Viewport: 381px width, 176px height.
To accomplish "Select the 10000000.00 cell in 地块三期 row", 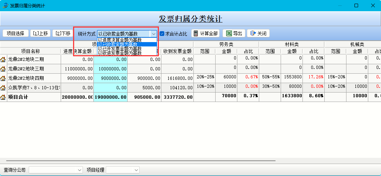I will (x=110, y=69).
